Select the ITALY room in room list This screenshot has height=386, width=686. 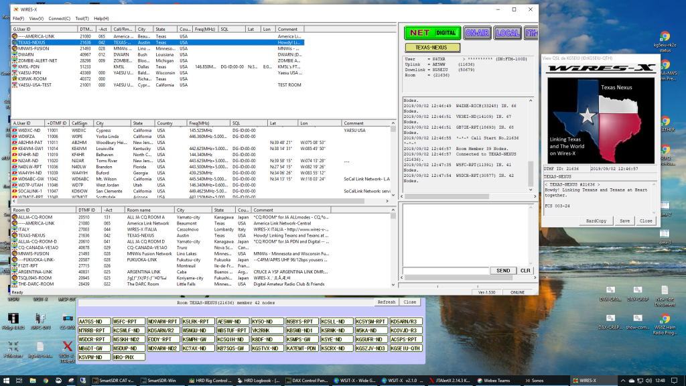click(x=23, y=229)
